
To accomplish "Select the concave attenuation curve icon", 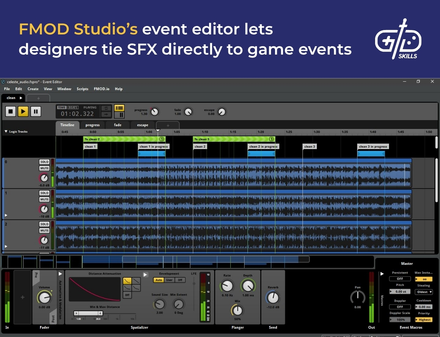I will 127,281.
